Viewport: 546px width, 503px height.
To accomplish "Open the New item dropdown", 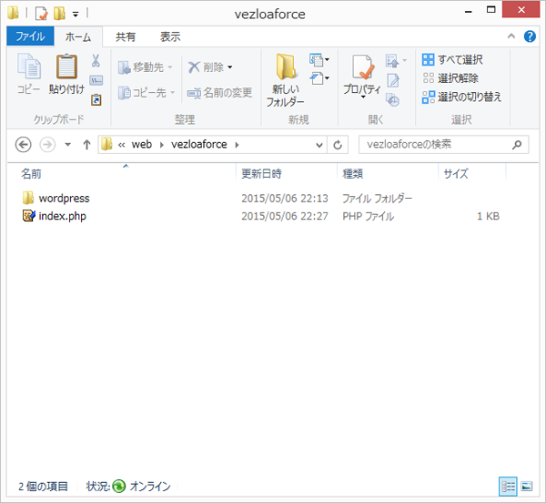I will tap(319, 59).
